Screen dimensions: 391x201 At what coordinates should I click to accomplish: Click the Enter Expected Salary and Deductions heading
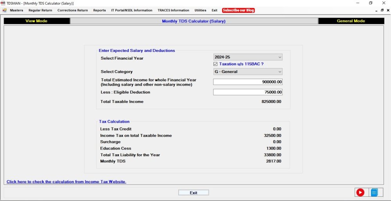pyautogui.click(x=137, y=50)
